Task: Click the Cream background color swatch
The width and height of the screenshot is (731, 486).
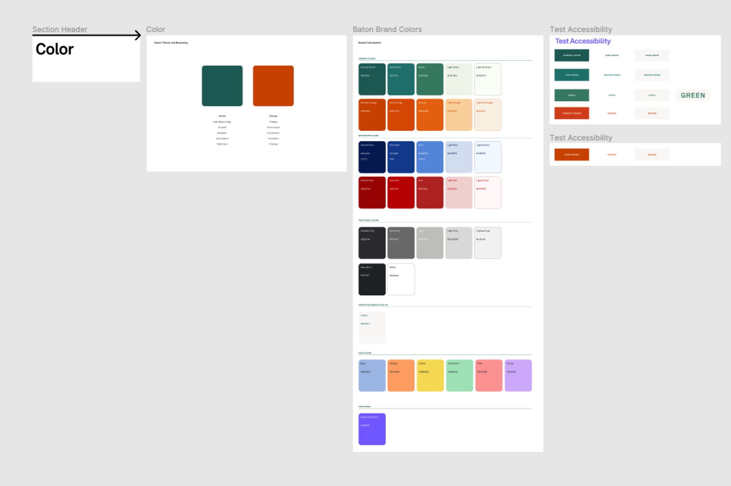Action: (x=372, y=327)
